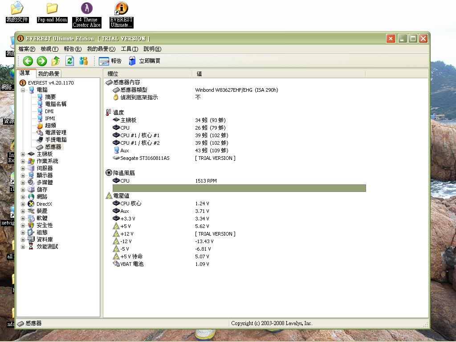The height and width of the screenshot is (342, 456).
Task: Open R4 Theme Creator Alice desktop icon
Action: point(87,15)
